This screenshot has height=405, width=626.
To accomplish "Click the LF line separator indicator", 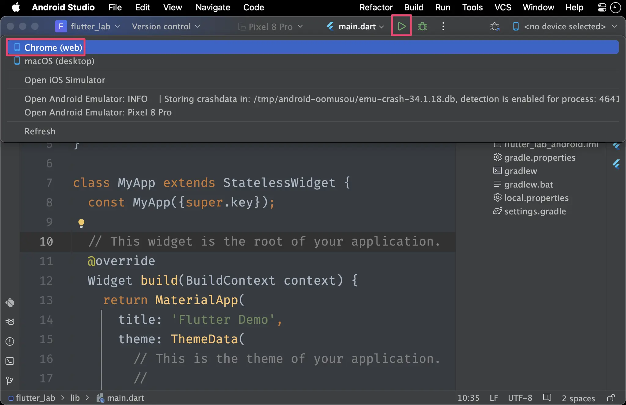I will (x=494, y=398).
